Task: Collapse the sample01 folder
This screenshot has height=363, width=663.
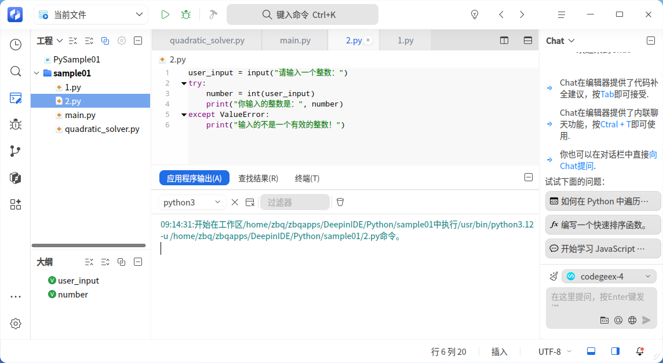Action: 37,73
